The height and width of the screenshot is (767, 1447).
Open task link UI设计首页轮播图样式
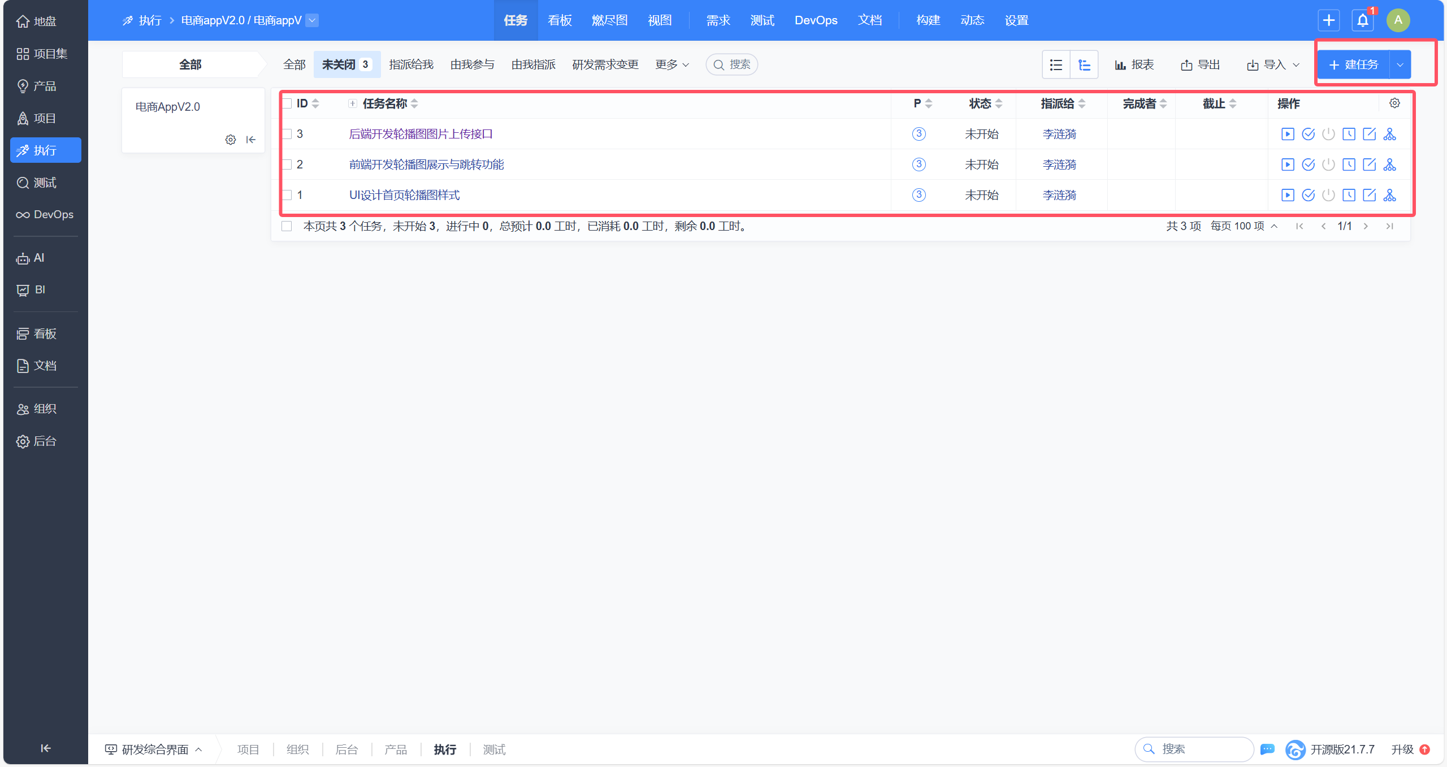point(404,195)
